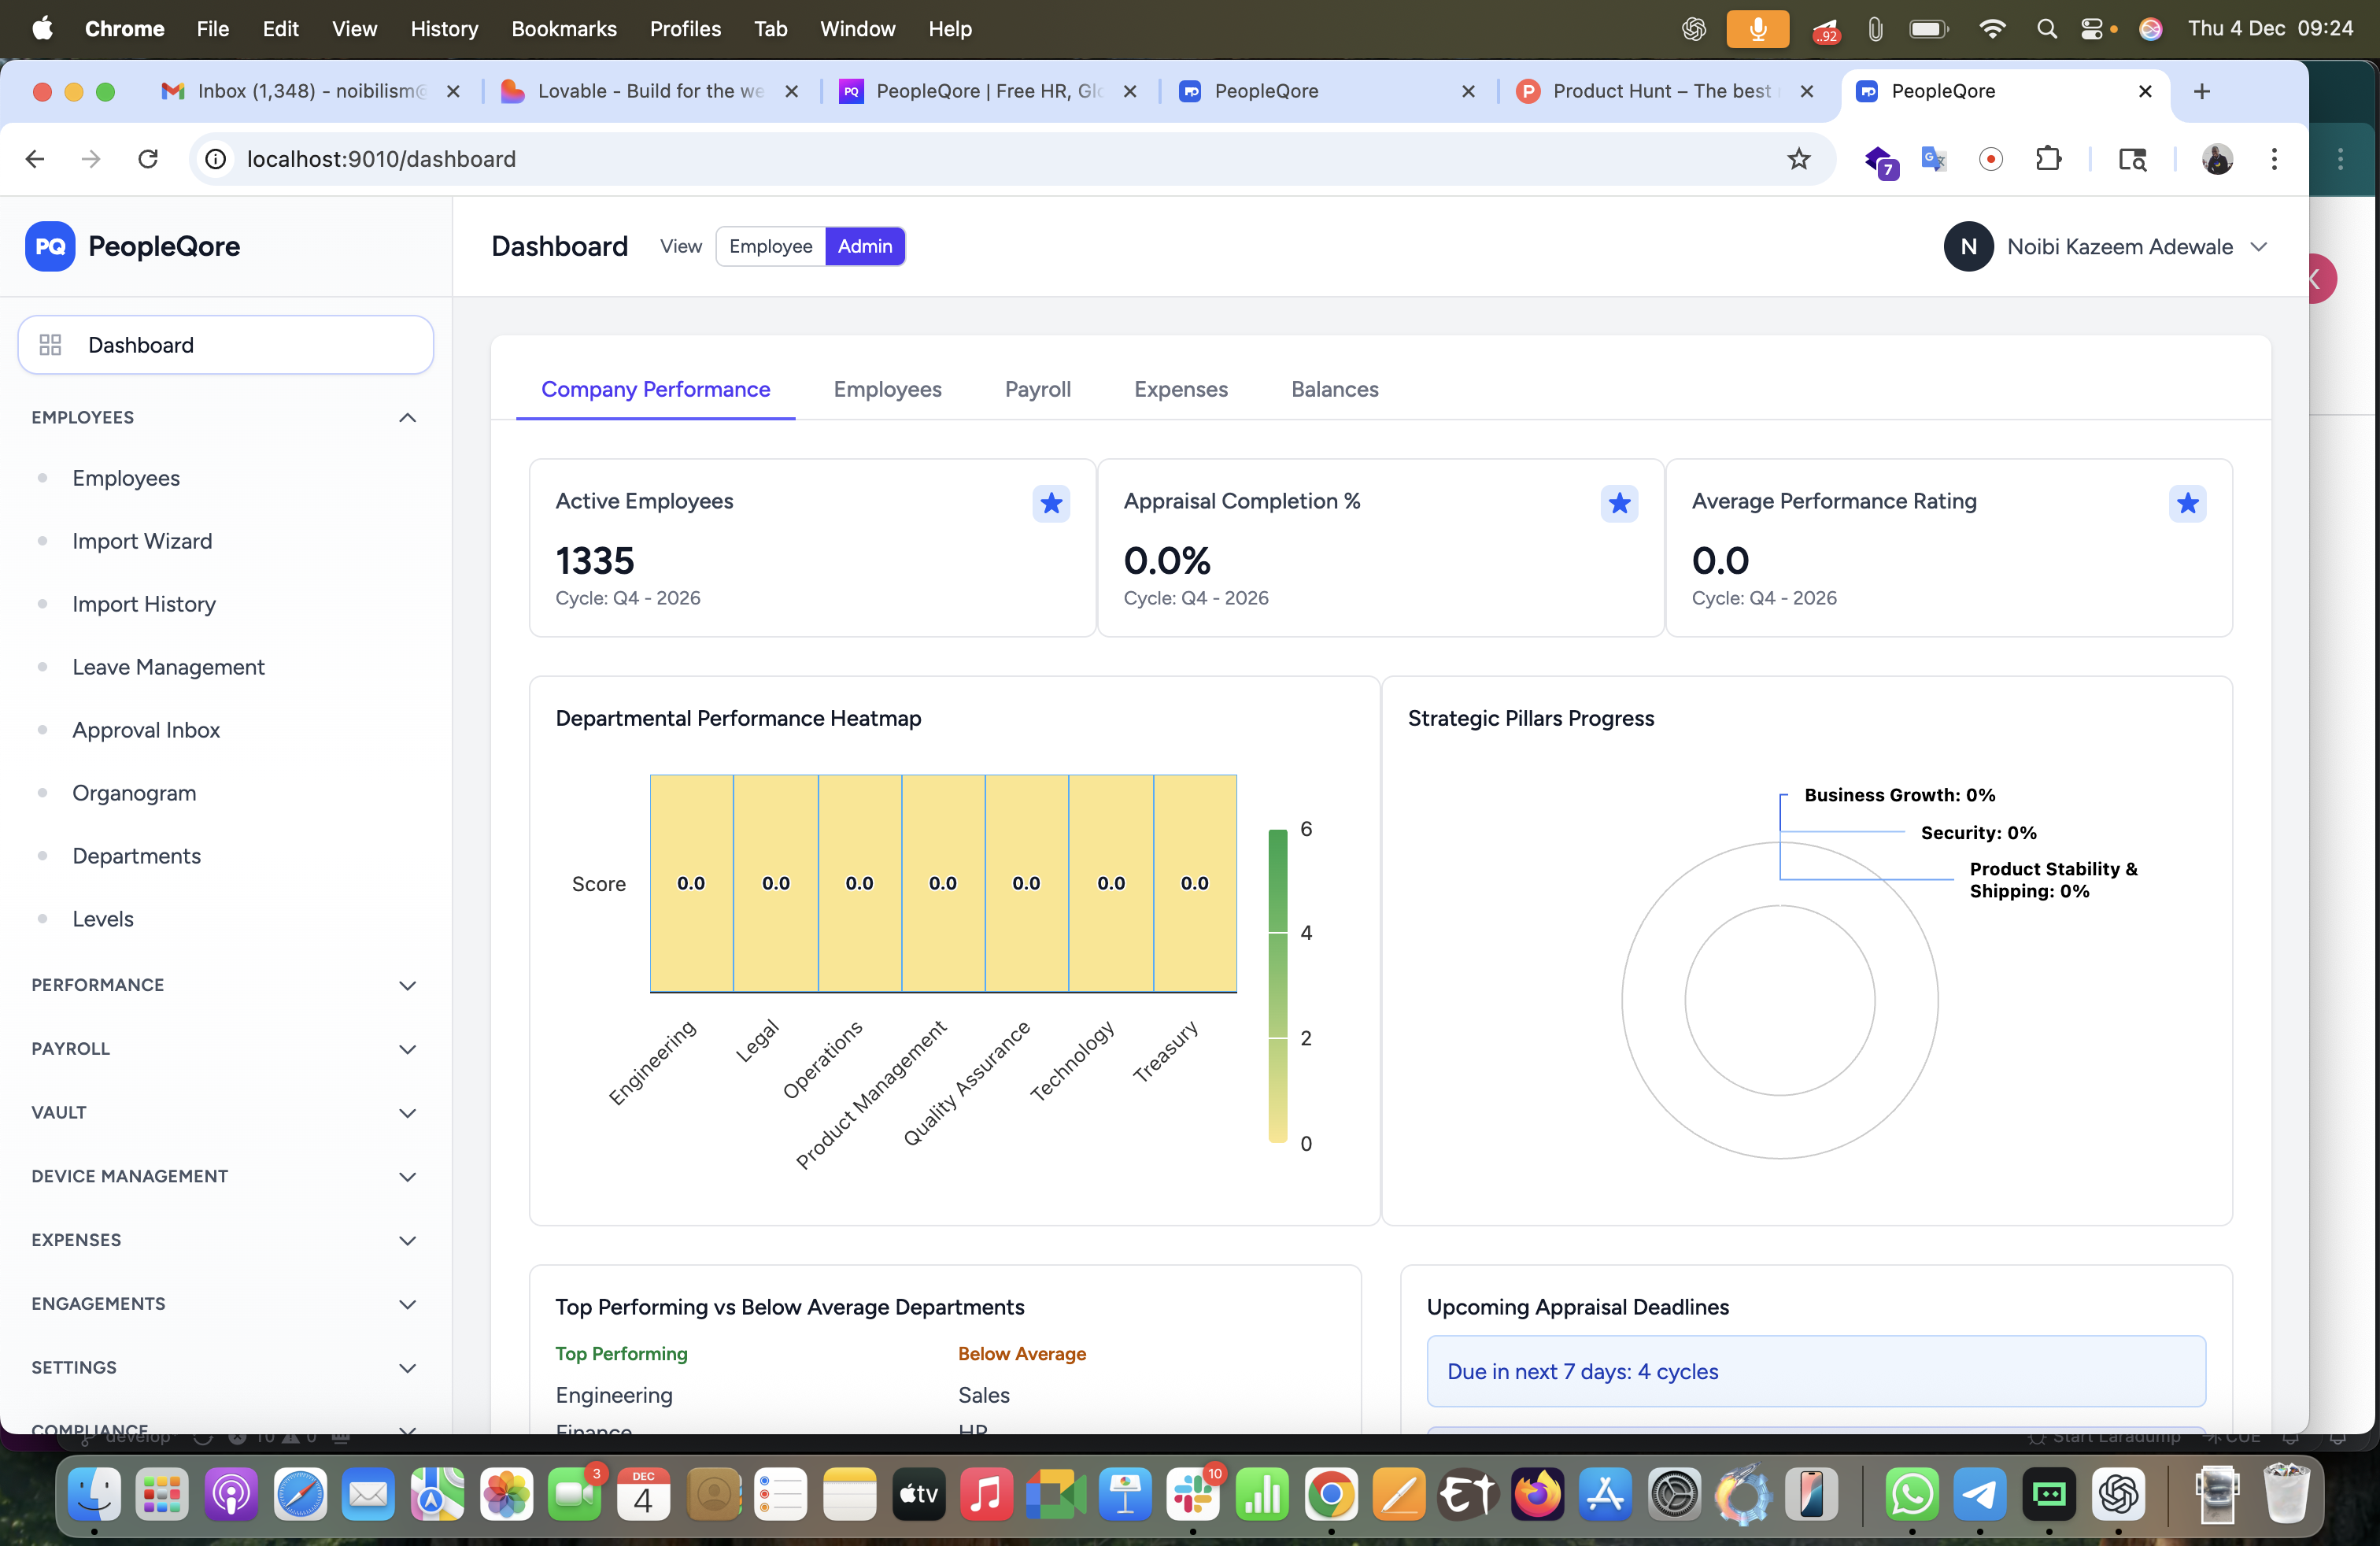Viewport: 2380px width, 1546px height.
Task: Go to Organogram page
Action: pyautogui.click(x=134, y=793)
